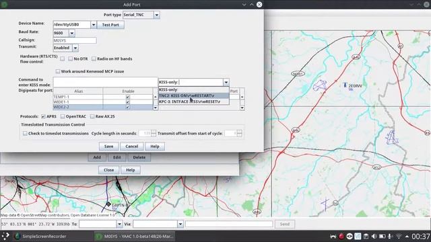Open the To address dropdown in message bar
Viewport: 431px width, 242px height.
click(119, 224)
